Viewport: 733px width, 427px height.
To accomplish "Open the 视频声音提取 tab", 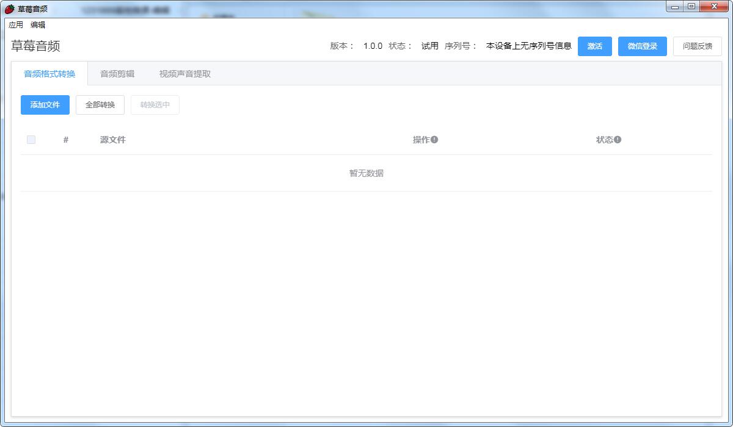I will point(185,74).
